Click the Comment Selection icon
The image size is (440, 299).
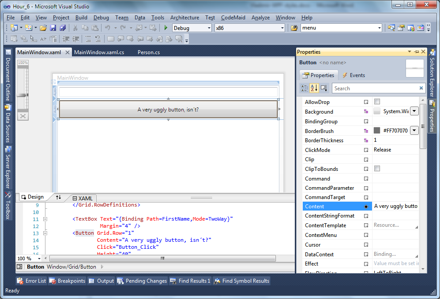pyautogui.click(x=88, y=39)
